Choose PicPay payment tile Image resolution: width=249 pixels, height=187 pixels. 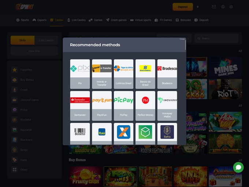[x=123, y=105]
